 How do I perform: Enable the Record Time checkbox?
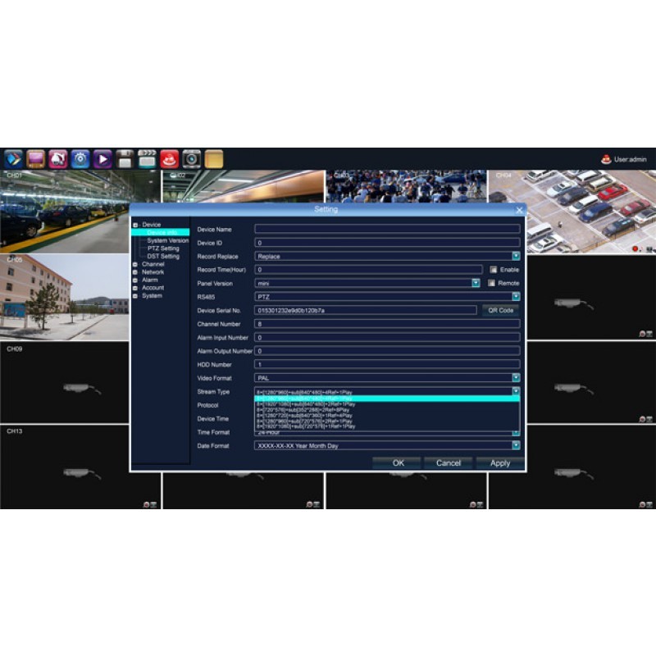[x=494, y=270]
